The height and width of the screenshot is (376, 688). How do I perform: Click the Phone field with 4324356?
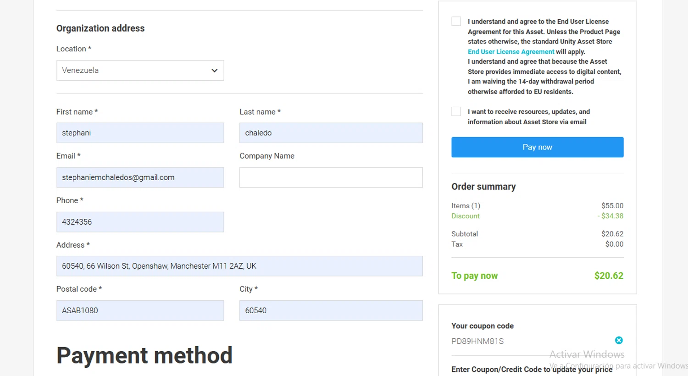140,221
